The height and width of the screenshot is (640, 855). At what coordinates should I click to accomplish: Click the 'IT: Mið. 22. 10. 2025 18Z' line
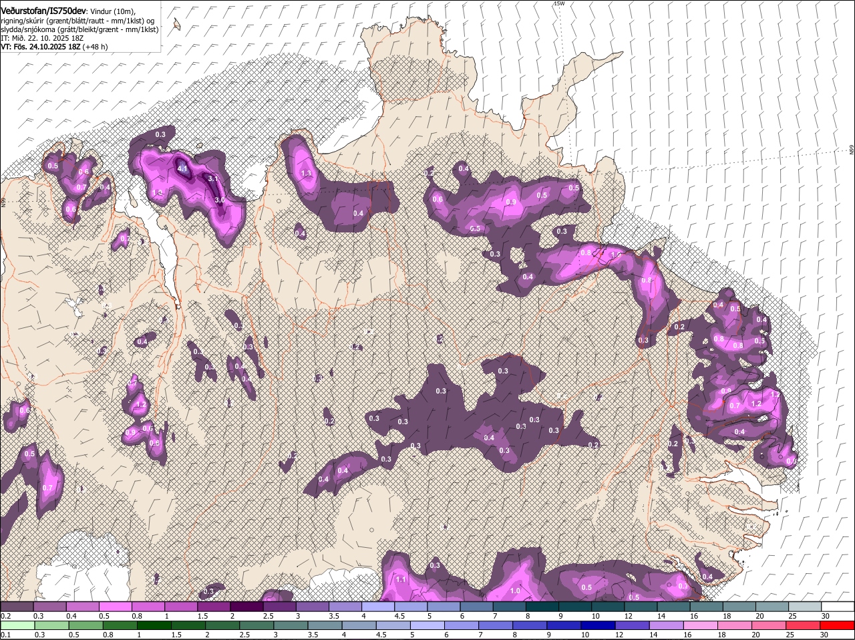point(42,38)
